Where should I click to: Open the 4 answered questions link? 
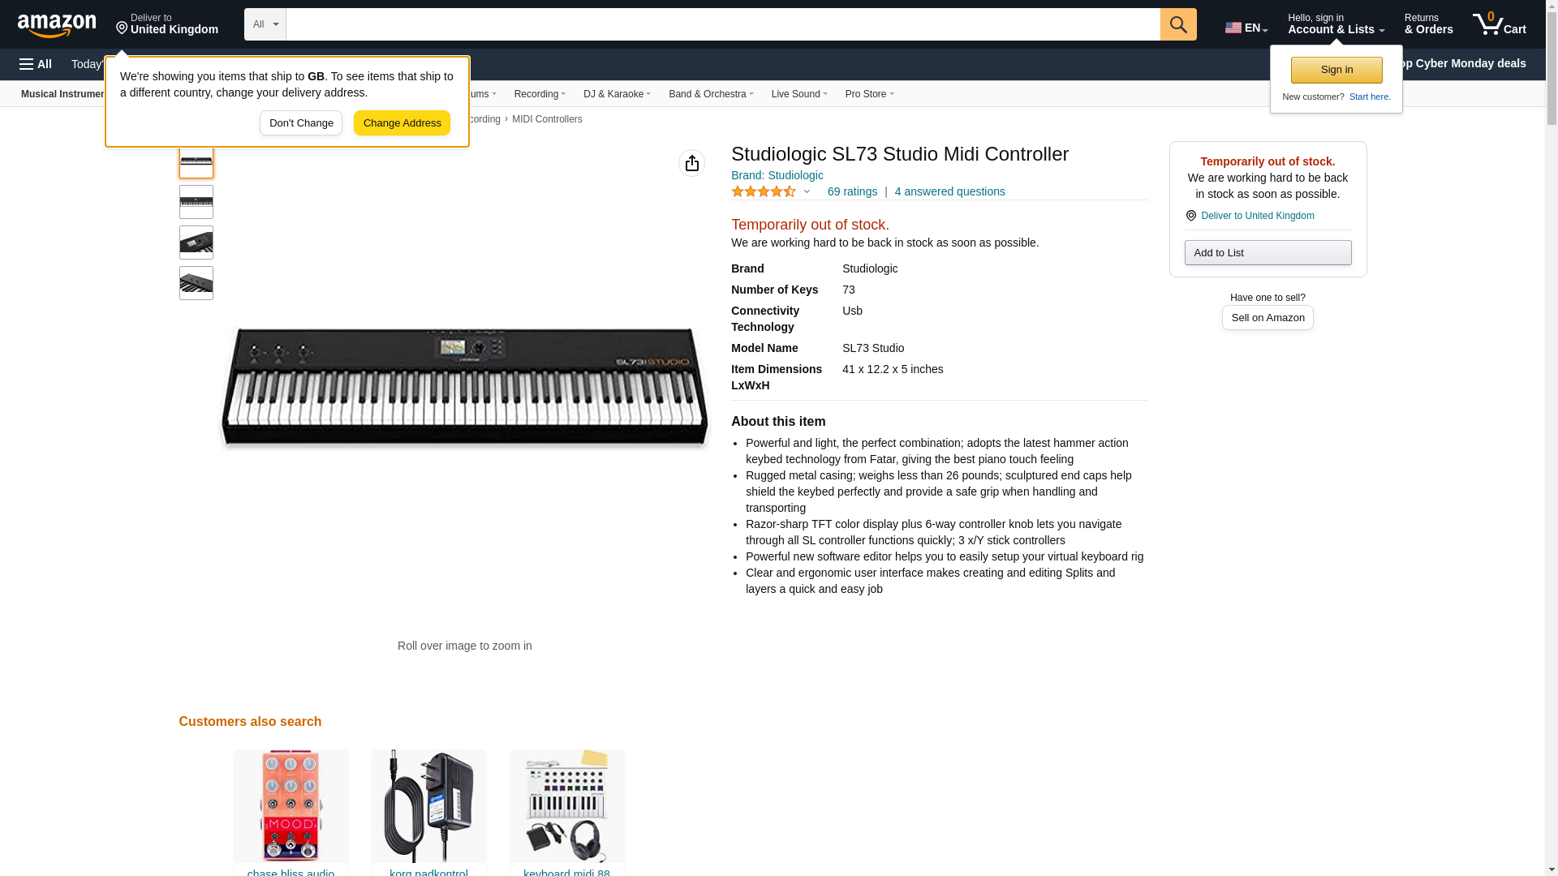click(949, 192)
